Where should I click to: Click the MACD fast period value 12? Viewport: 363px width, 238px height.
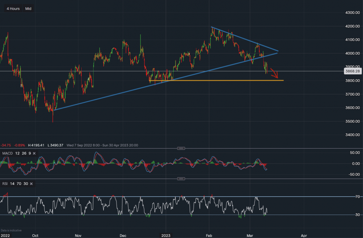point(17,153)
